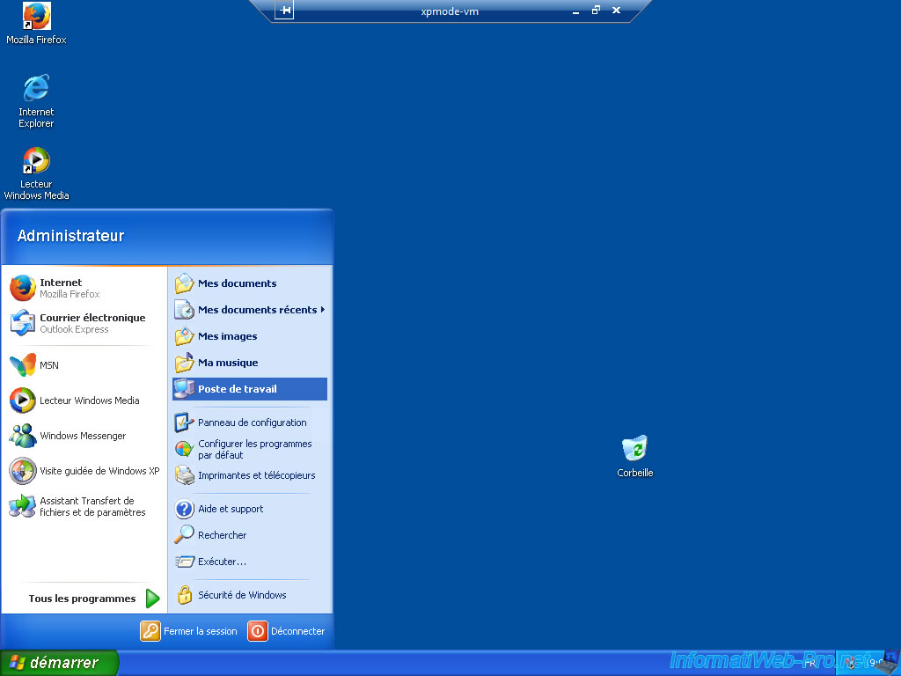Image resolution: width=901 pixels, height=676 pixels.
Task: Expand the Mes documents récents submenu
Action: (250, 310)
